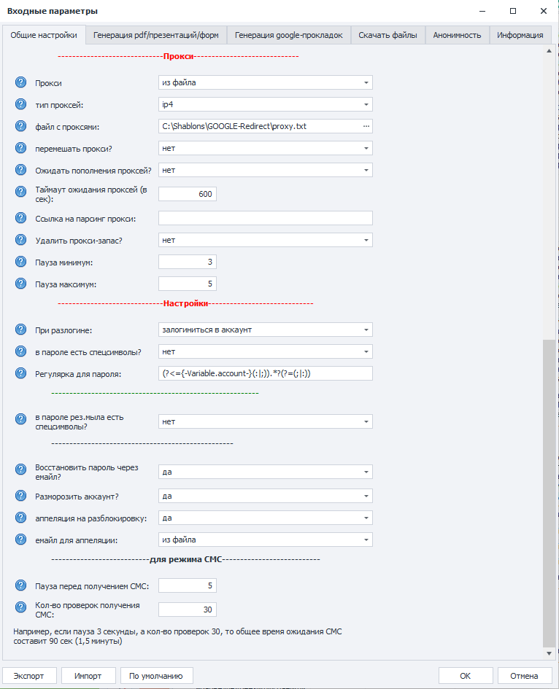The image size is (559, 689).
Task: Show help for При разлогине
Action: (20, 330)
